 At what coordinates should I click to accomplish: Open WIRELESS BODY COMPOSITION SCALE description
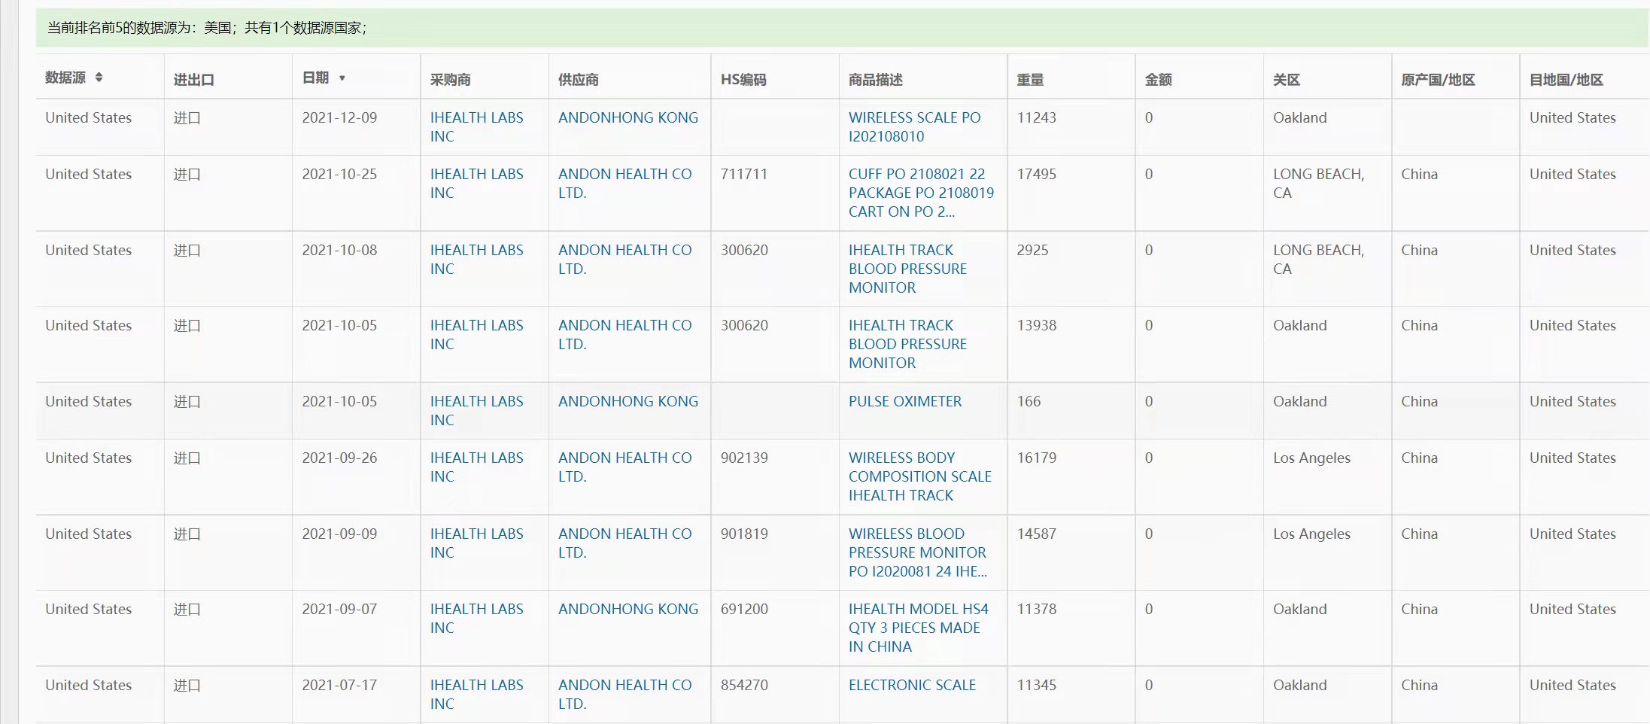tap(919, 476)
